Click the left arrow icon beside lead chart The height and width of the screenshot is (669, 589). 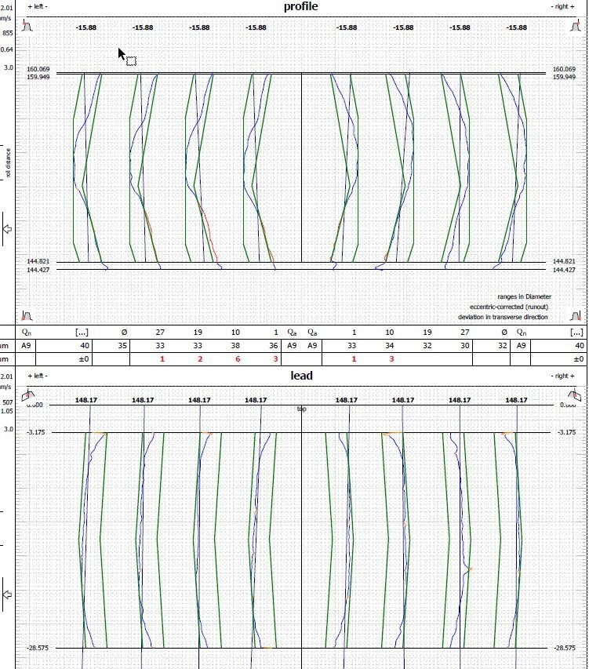(x=9, y=595)
